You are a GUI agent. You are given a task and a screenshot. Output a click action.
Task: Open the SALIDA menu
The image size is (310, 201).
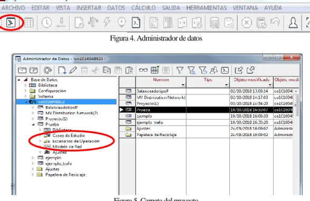[171, 8]
